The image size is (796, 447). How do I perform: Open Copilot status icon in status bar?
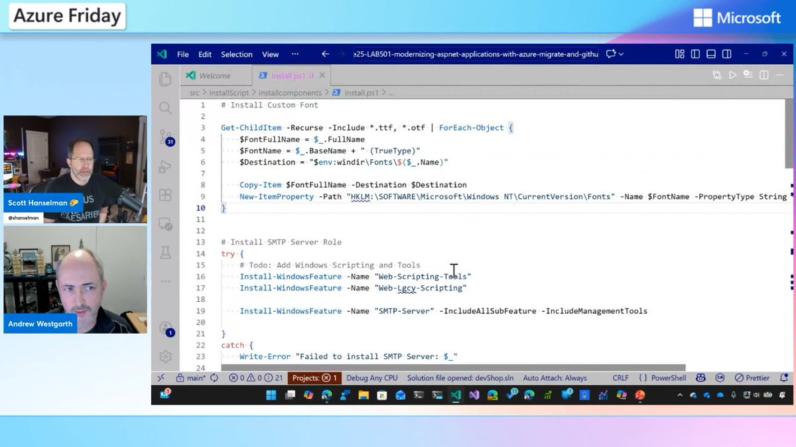[700, 378]
